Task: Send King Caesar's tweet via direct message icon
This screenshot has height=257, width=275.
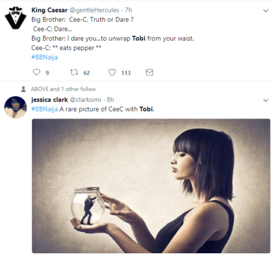Action: pos(150,72)
